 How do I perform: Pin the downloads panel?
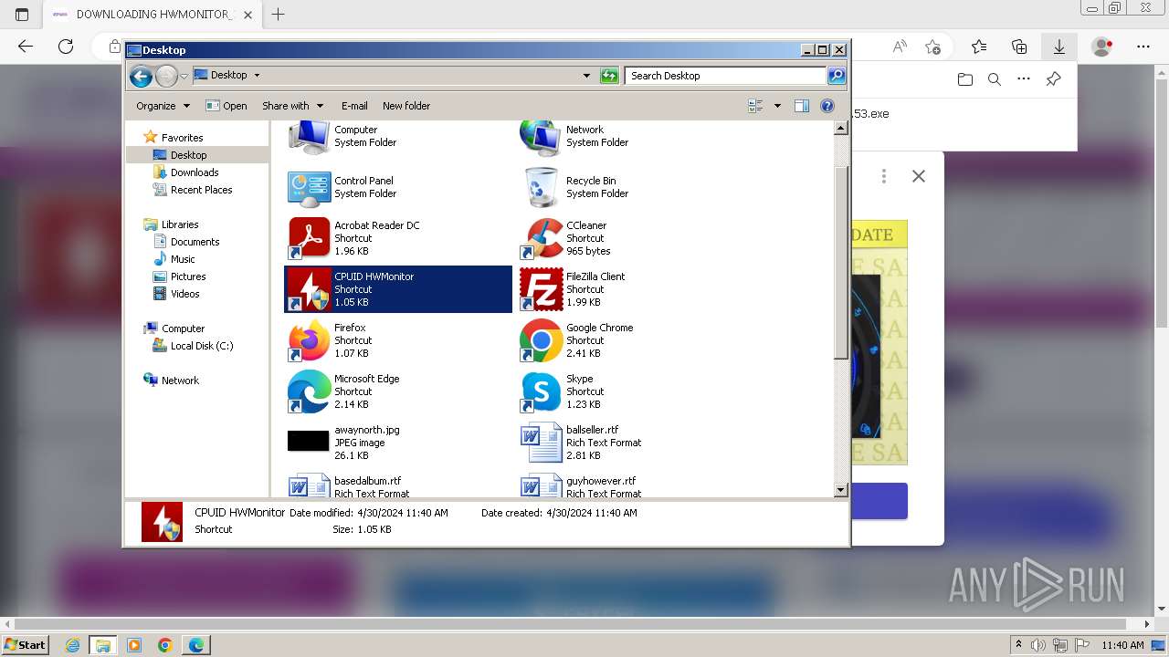click(x=1053, y=79)
